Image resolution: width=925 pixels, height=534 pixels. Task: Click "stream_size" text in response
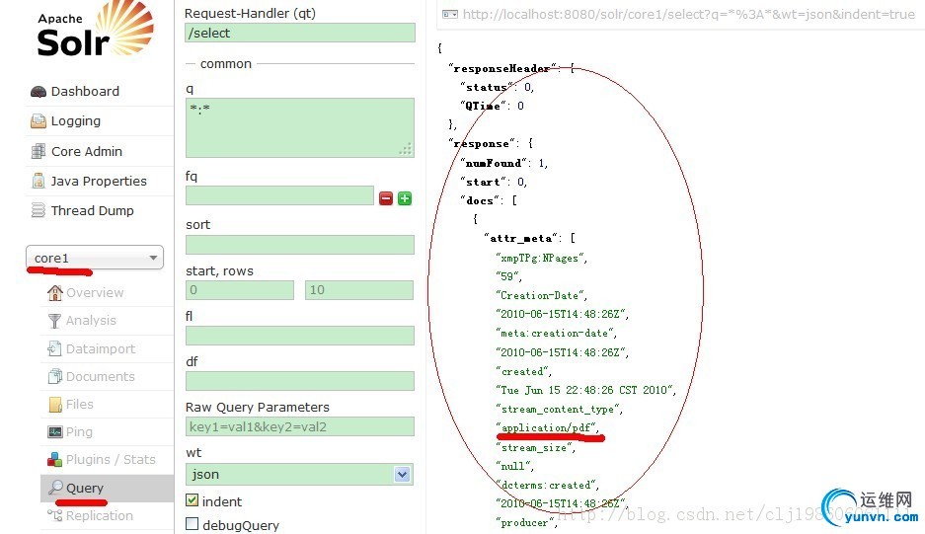coord(534,448)
